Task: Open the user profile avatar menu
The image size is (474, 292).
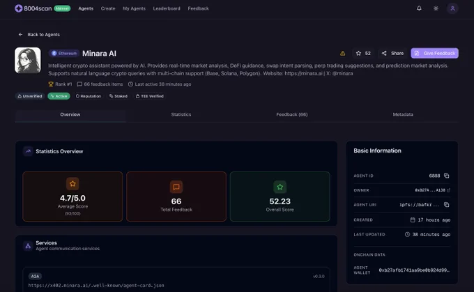Action: [x=452, y=8]
